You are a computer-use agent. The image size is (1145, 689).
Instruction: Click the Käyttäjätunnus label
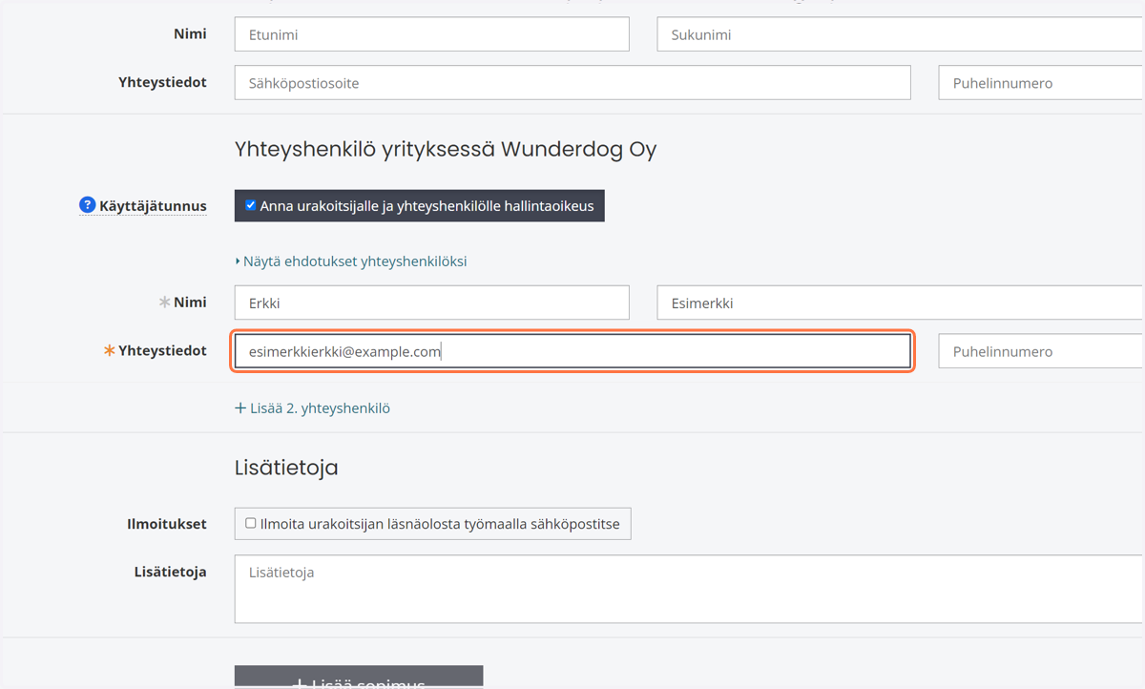click(x=153, y=206)
